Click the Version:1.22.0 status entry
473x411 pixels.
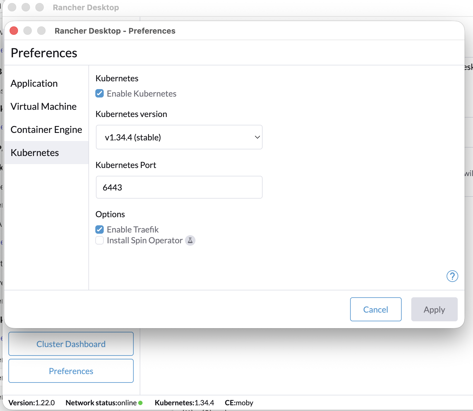31,403
